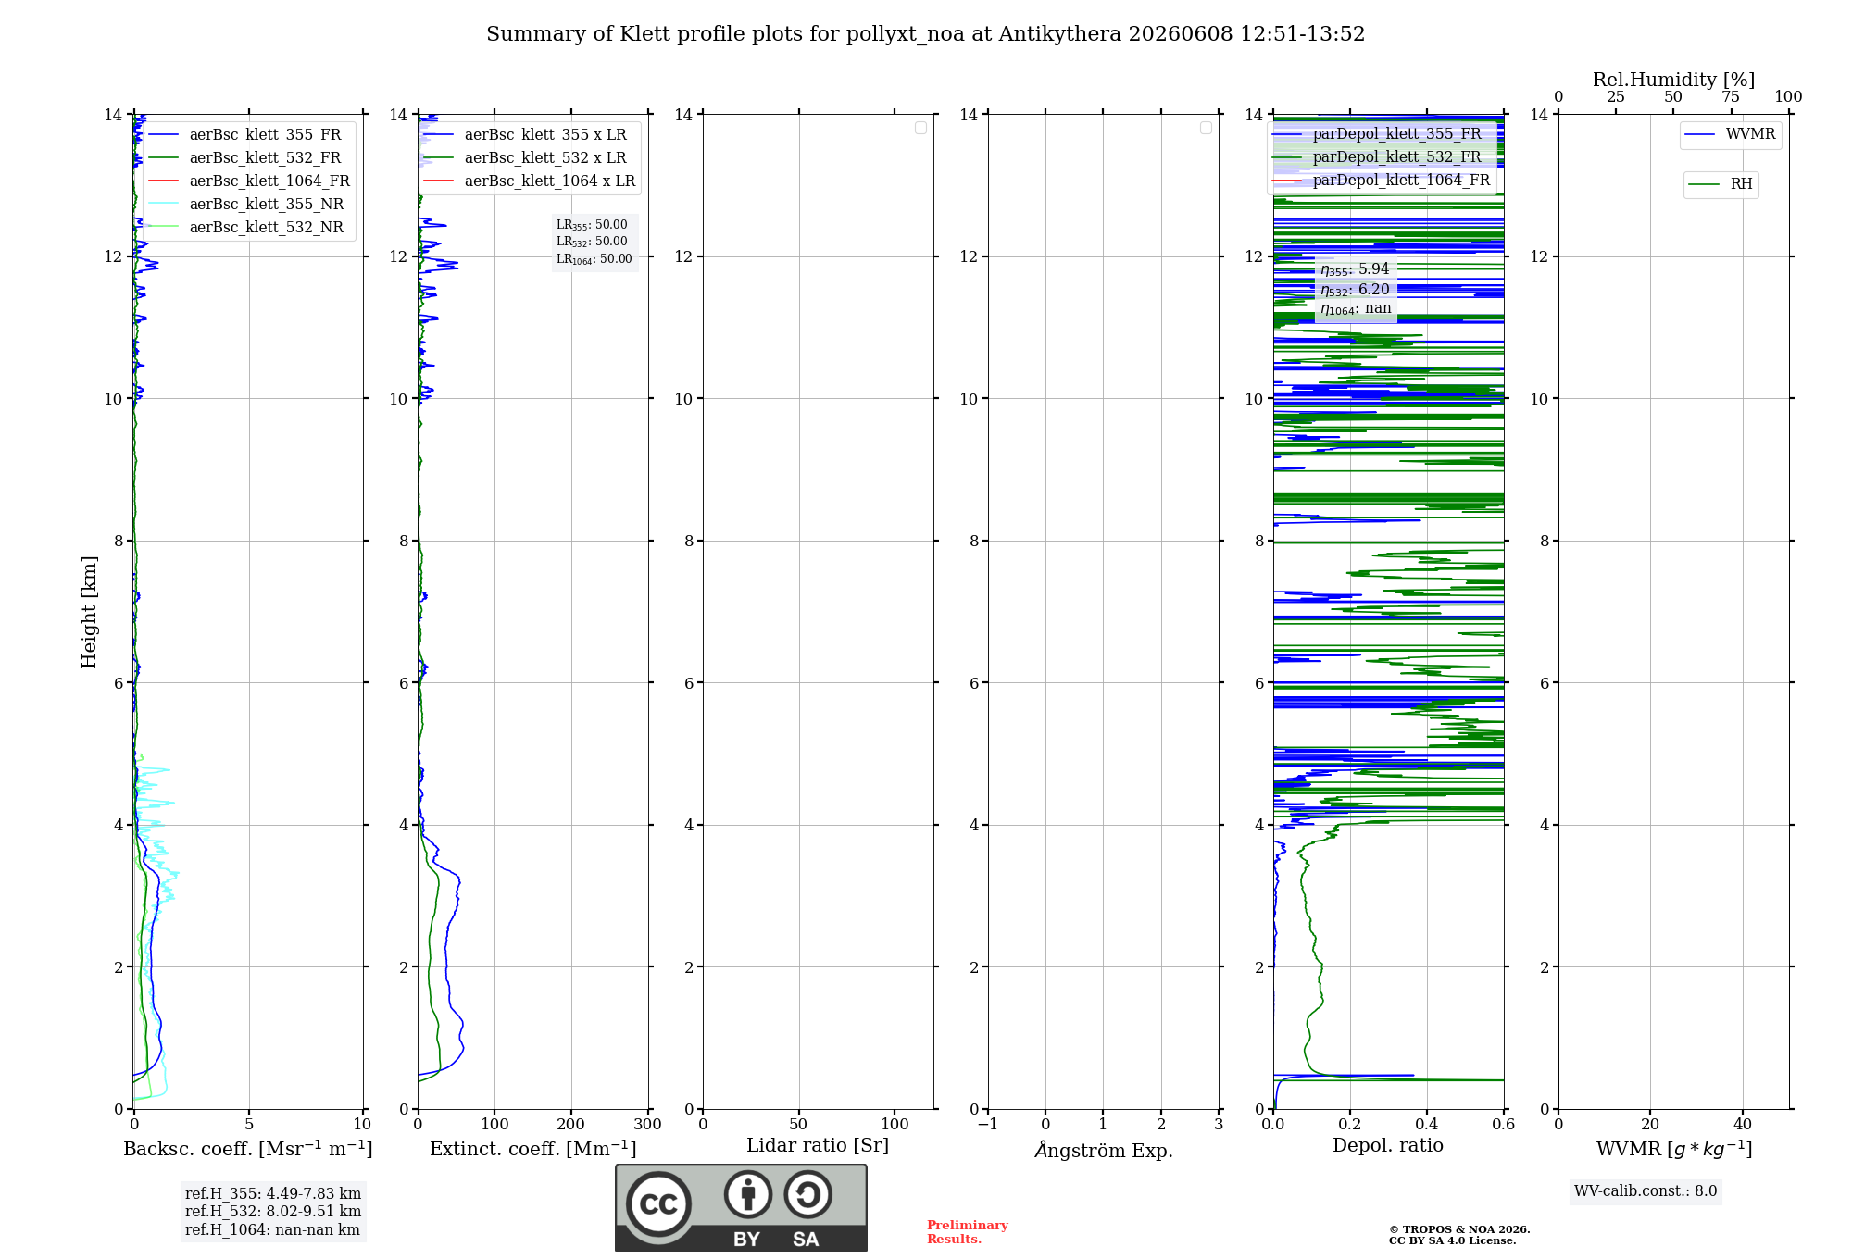Click the red 'Preliminary Results.' notice
This screenshot has height=1259, width=1852.
pos(968,1232)
